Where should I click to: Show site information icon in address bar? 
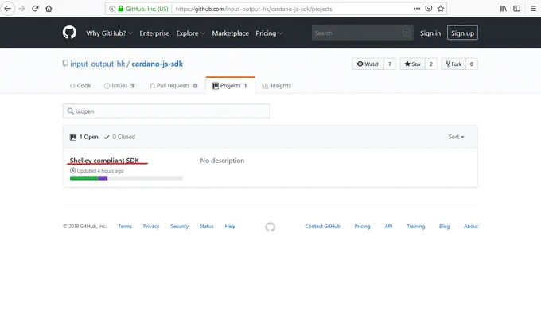[x=112, y=9]
